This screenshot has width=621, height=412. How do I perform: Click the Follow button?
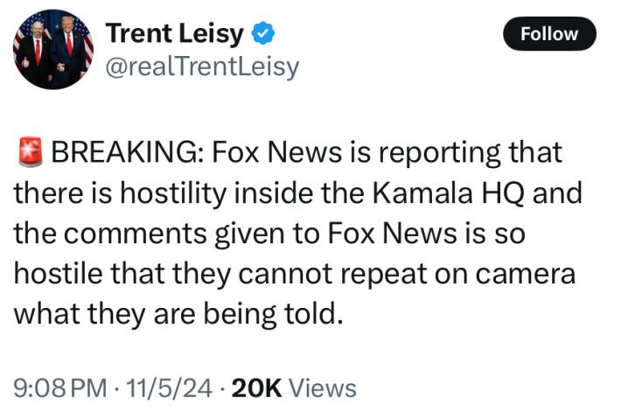[549, 34]
